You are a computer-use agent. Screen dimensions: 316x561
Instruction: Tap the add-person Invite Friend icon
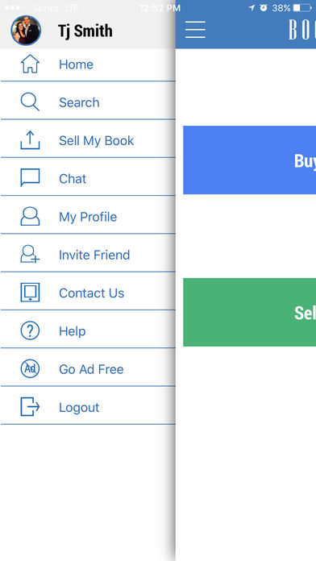point(30,254)
